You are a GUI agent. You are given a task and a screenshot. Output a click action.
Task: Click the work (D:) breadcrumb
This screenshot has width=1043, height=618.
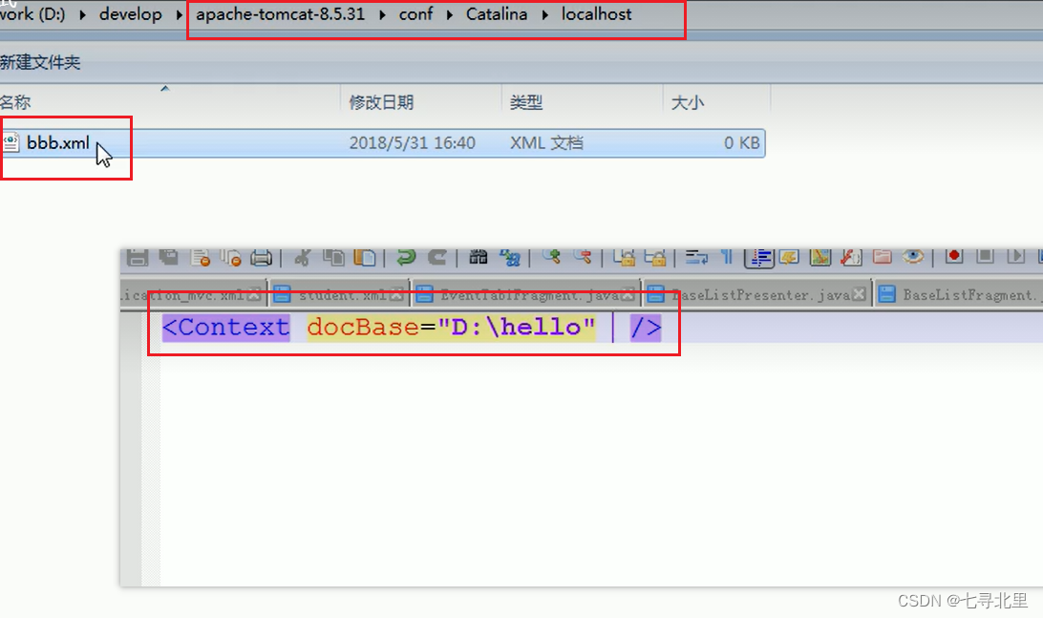32,14
